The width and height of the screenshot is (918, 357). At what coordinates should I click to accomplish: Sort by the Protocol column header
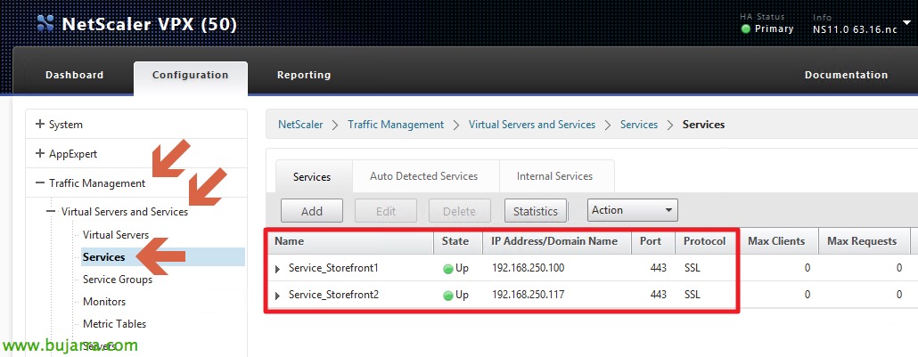coord(705,241)
